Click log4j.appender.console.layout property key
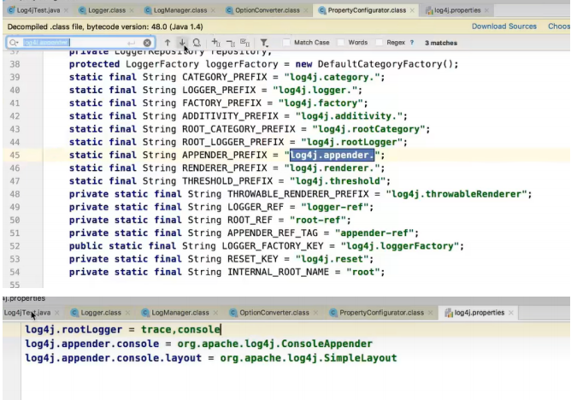This screenshot has width=577, height=400. (114, 358)
